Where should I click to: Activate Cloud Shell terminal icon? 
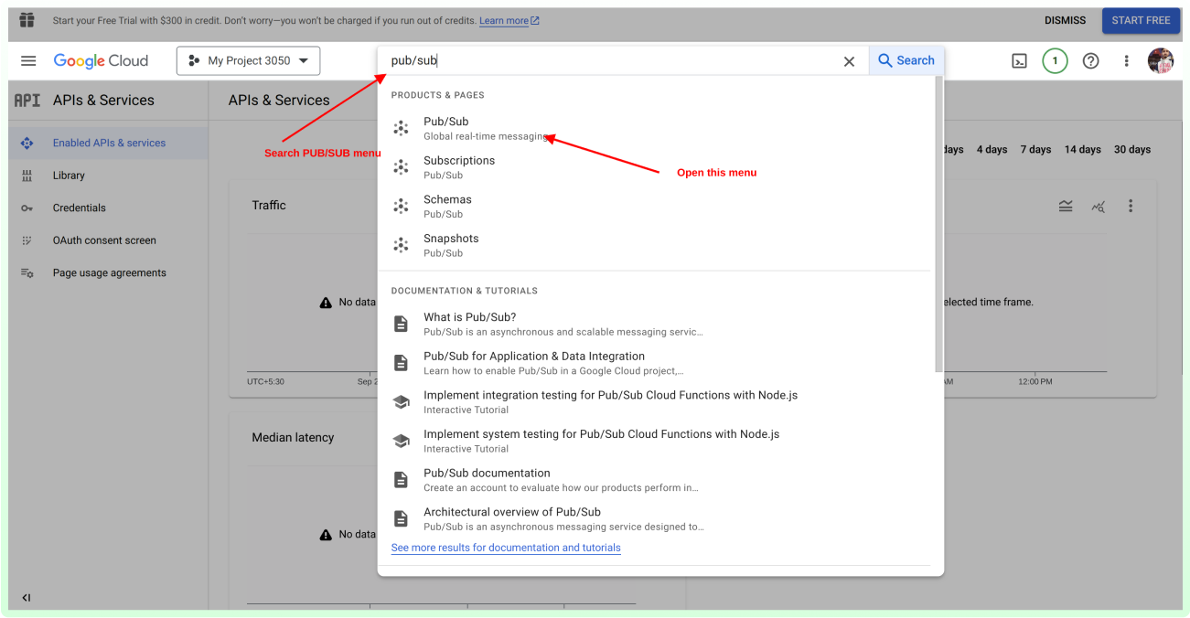1019,61
